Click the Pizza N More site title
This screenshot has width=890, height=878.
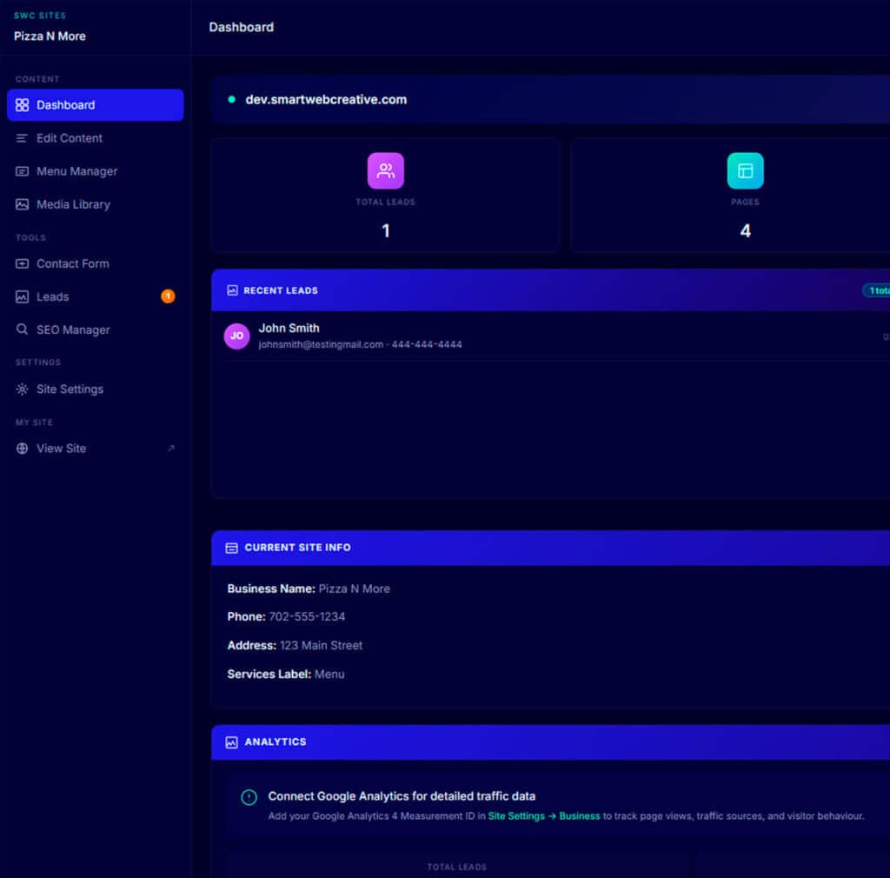click(50, 37)
